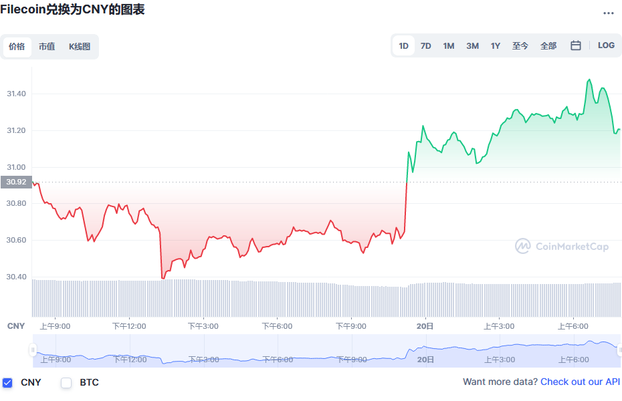This screenshot has width=622, height=401.
Task: Click the red price low near 30.40
Action: (163, 278)
